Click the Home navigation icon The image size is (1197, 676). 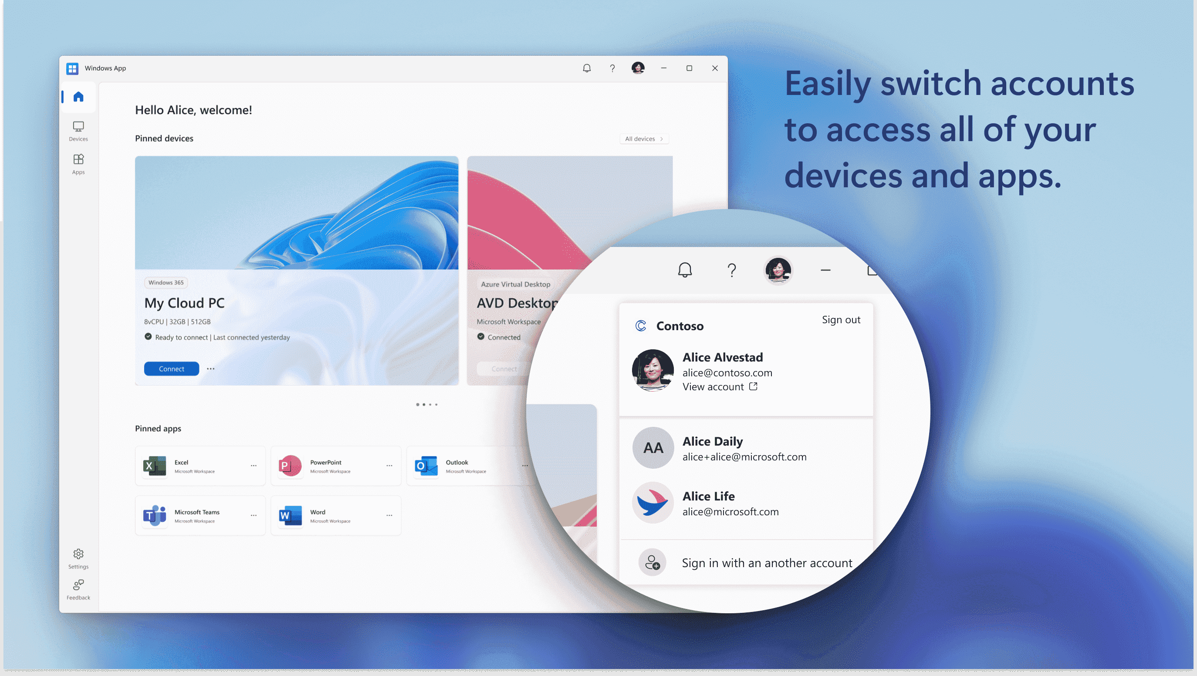78,96
